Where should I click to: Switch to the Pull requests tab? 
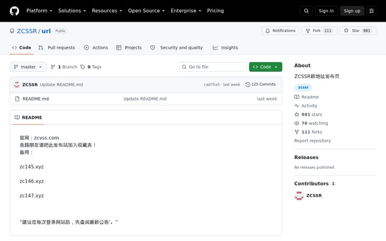click(x=57, y=48)
